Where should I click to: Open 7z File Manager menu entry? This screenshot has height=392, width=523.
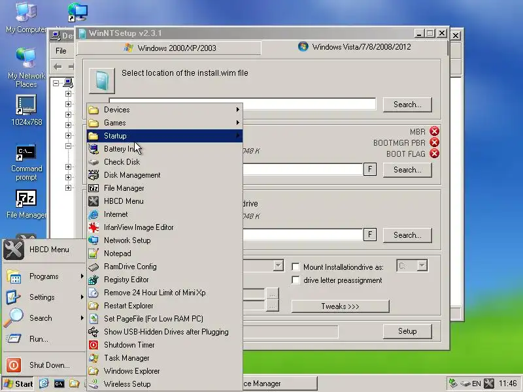coord(165,188)
